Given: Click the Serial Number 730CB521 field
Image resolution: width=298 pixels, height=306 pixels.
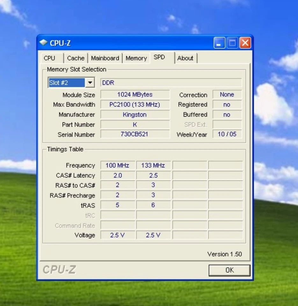Looking at the screenshot, I should click(135, 134).
